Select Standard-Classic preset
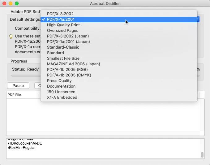The image size is (210, 165). (x=119, y=47)
